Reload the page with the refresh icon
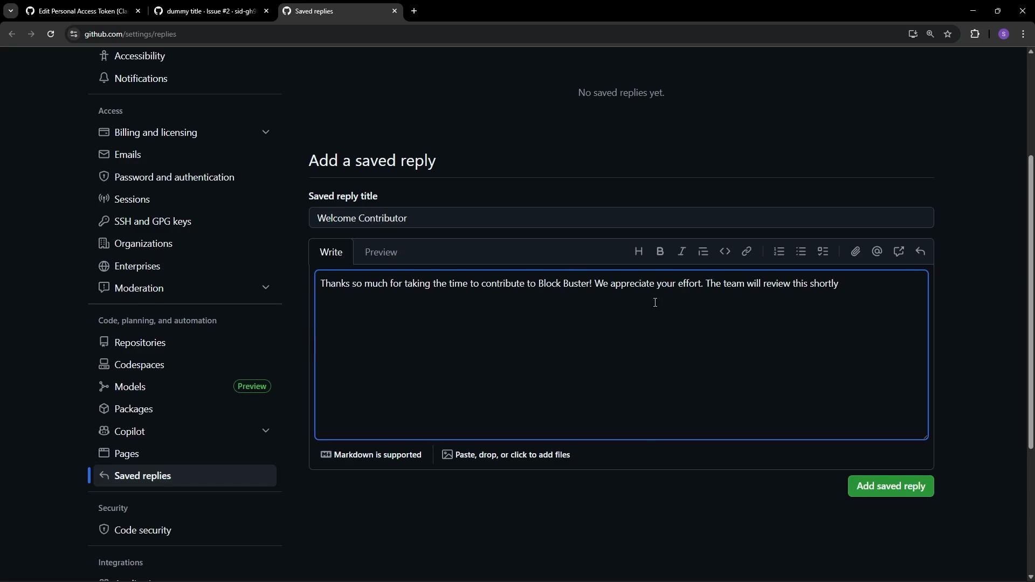Viewport: 1035px width, 582px height. [x=51, y=34]
